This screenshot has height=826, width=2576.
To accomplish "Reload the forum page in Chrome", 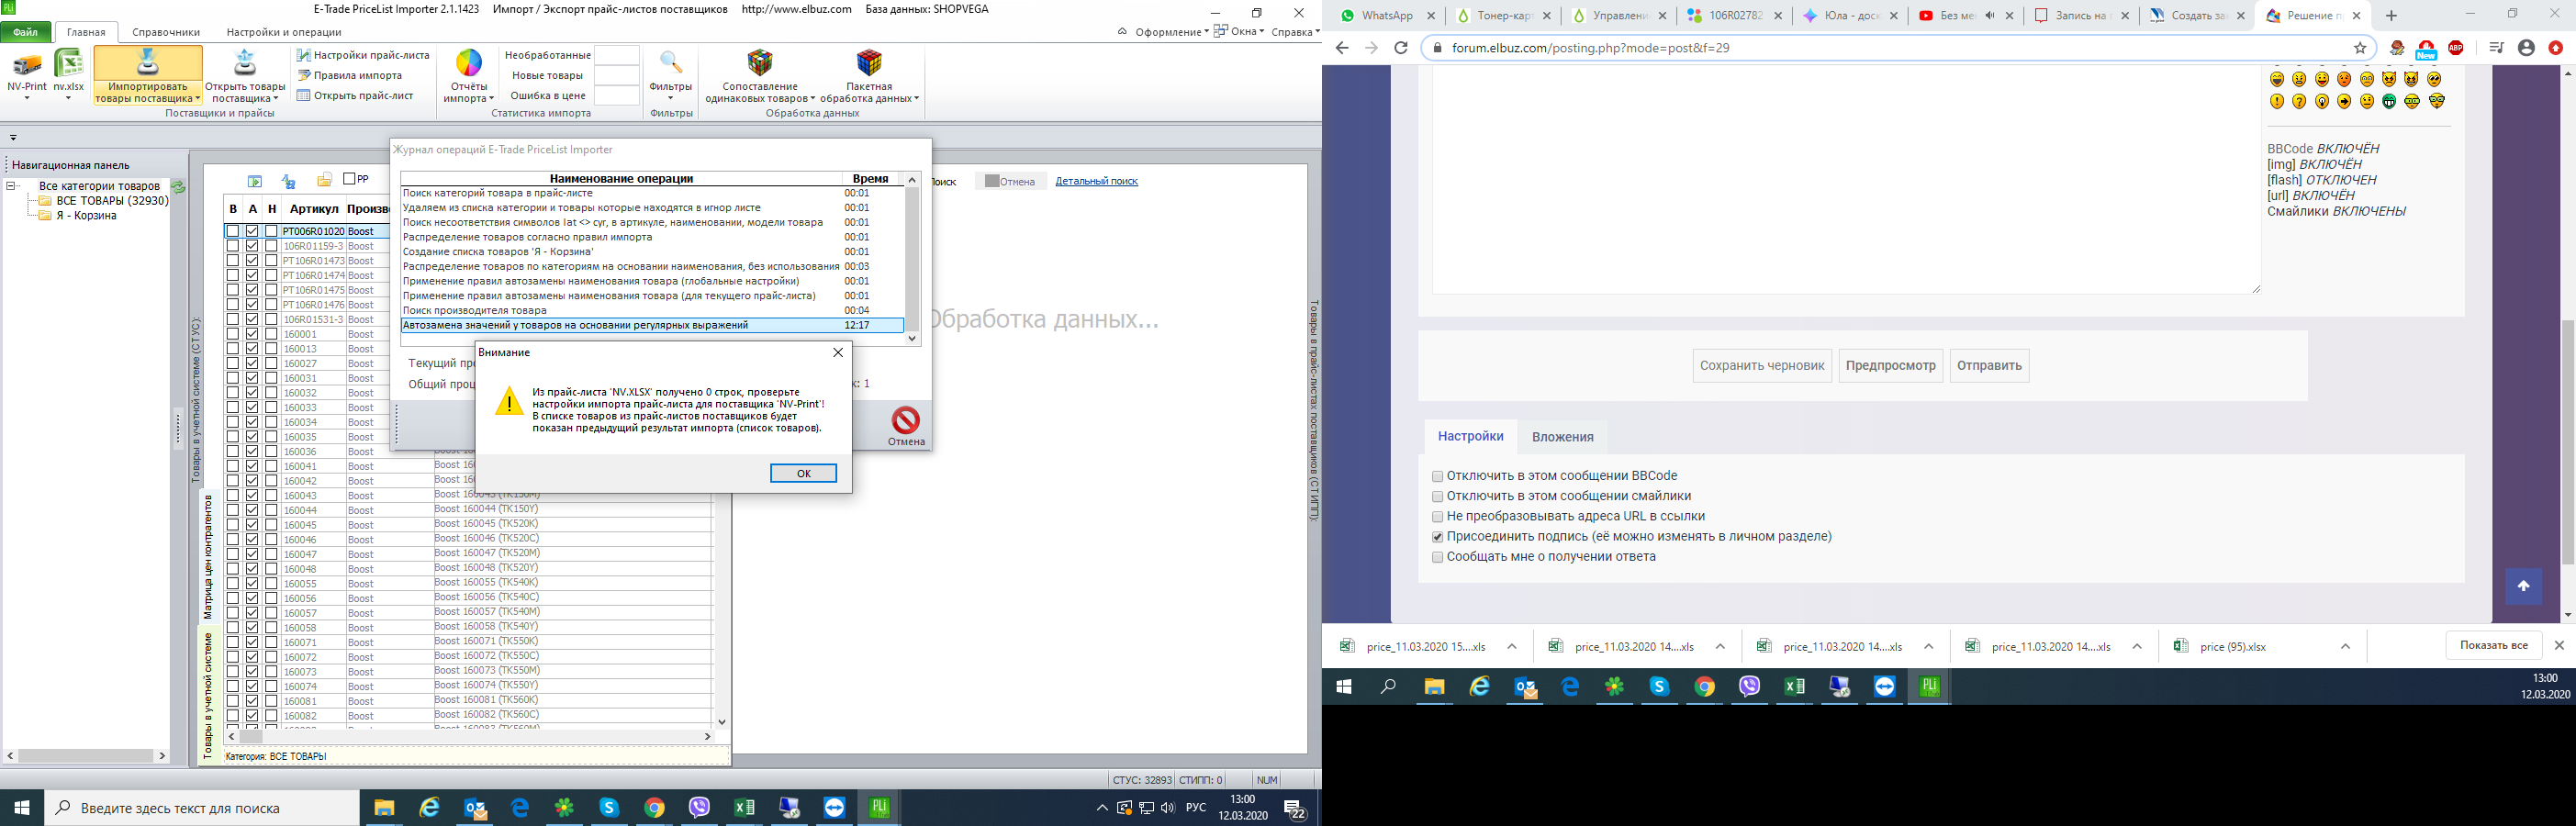I will 1400,48.
